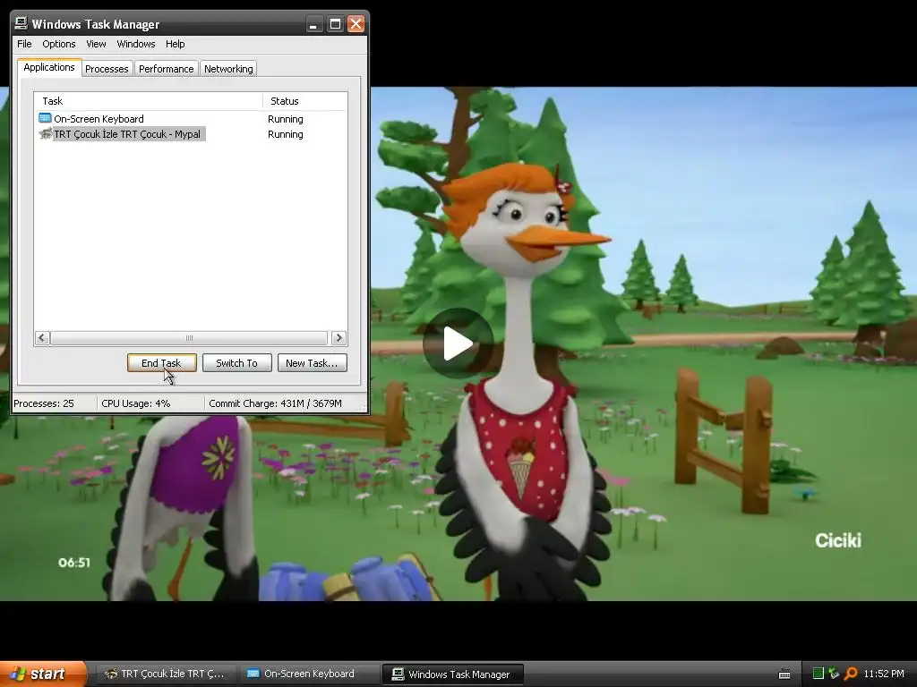Screen dimensions: 917x687
Task: Click Running status of On-Screen Keyboard
Action: pyautogui.click(x=286, y=119)
